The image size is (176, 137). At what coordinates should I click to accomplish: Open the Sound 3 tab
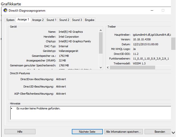[x=77, y=20]
